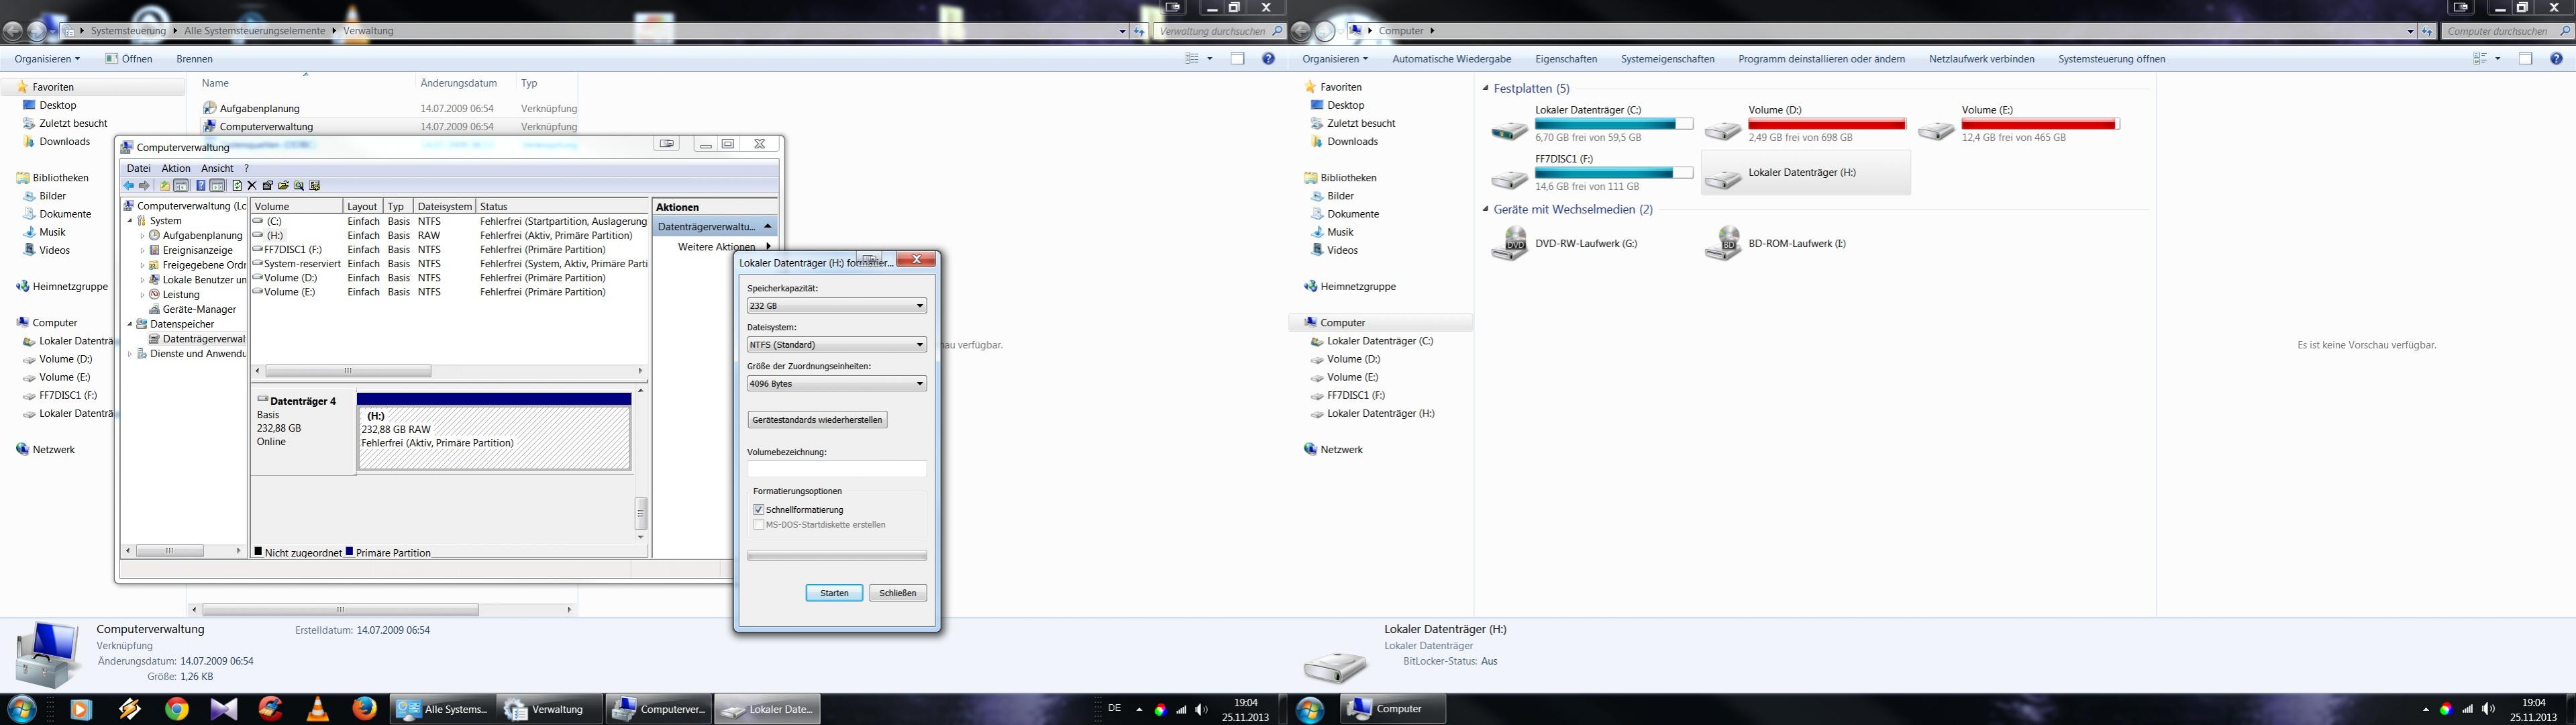The height and width of the screenshot is (725, 2576).
Task: Click the Starten button
Action: [x=834, y=593]
